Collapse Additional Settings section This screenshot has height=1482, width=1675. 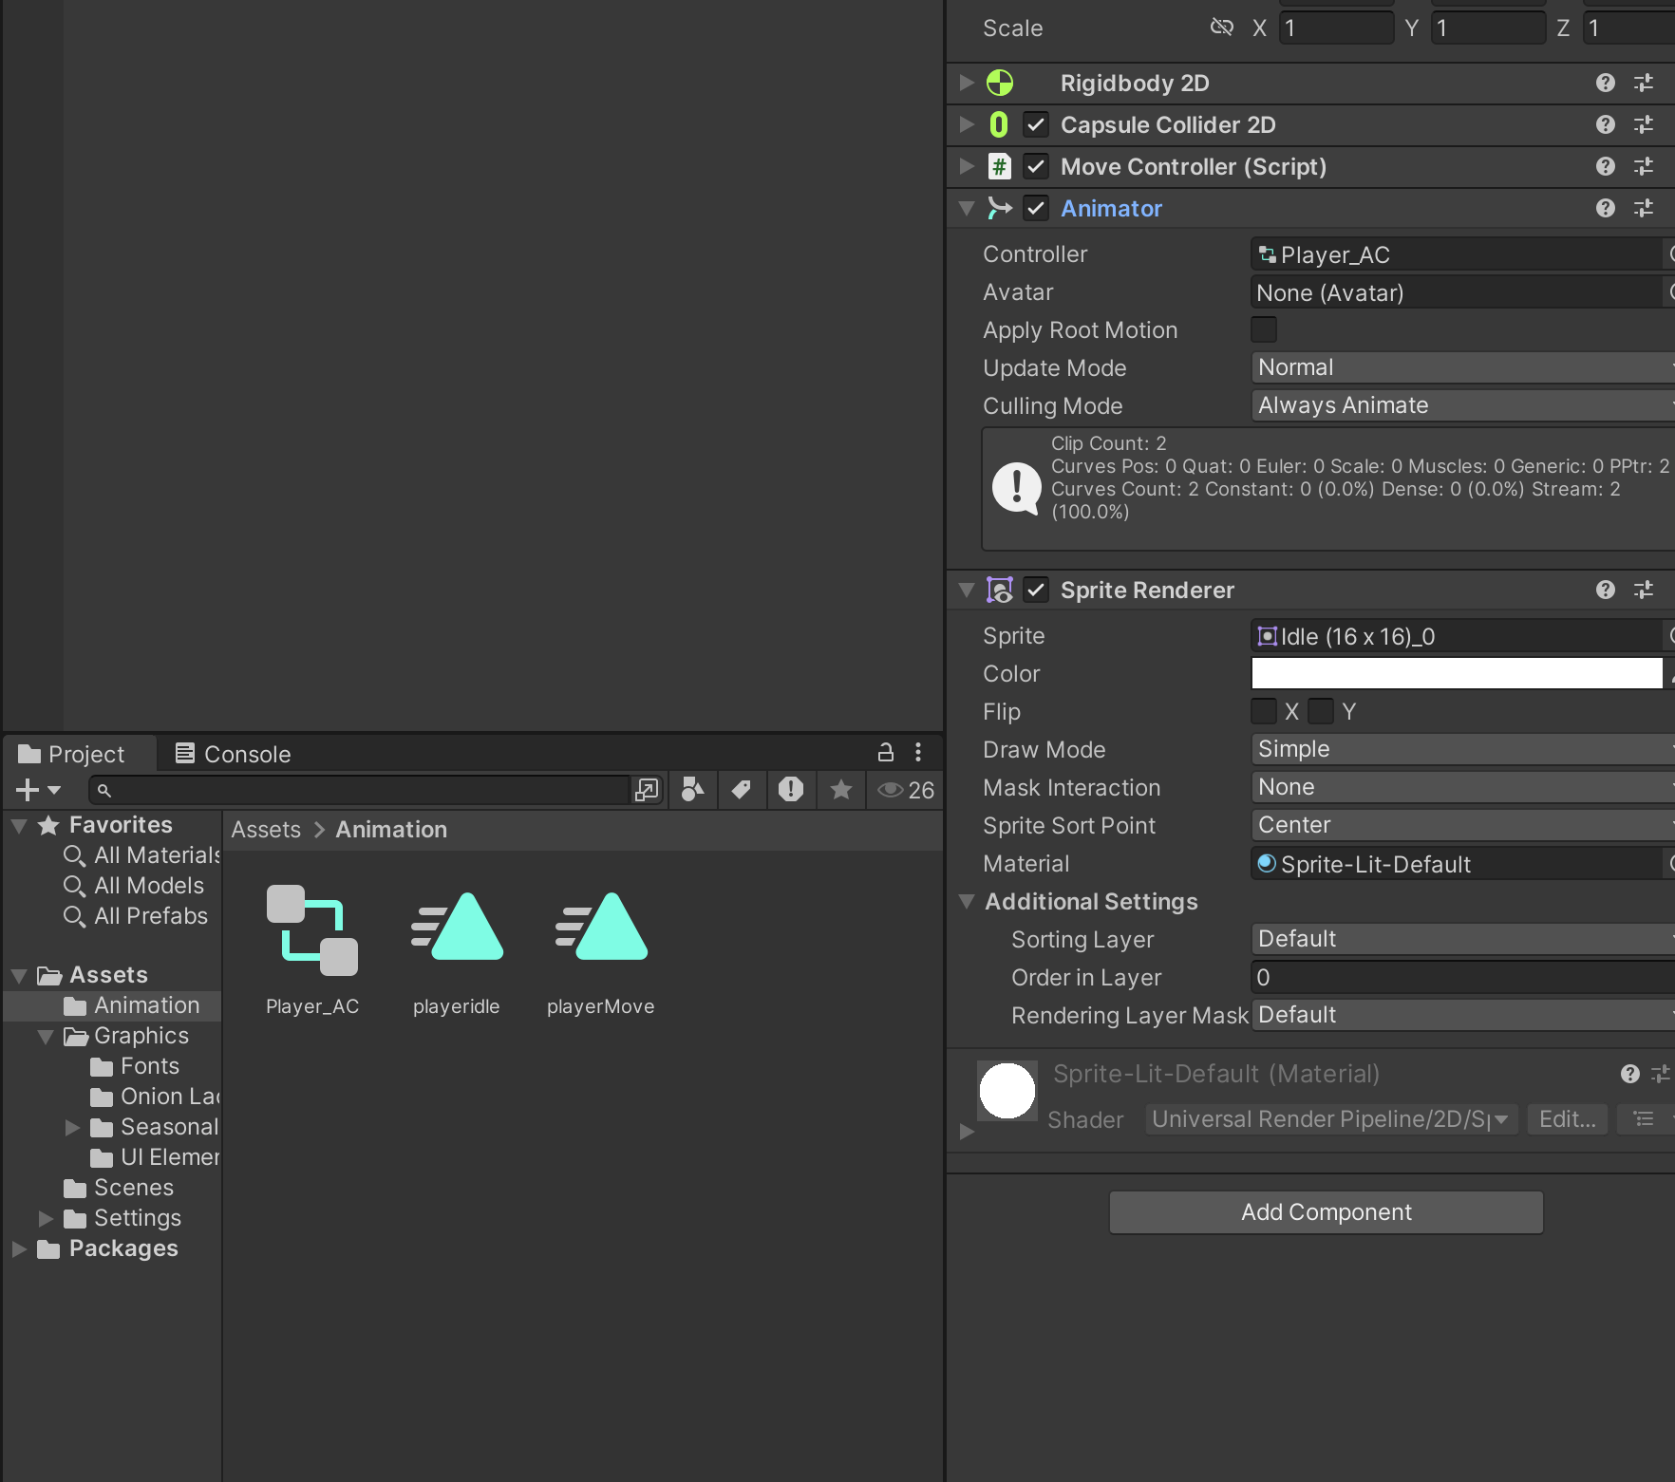[x=967, y=901]
